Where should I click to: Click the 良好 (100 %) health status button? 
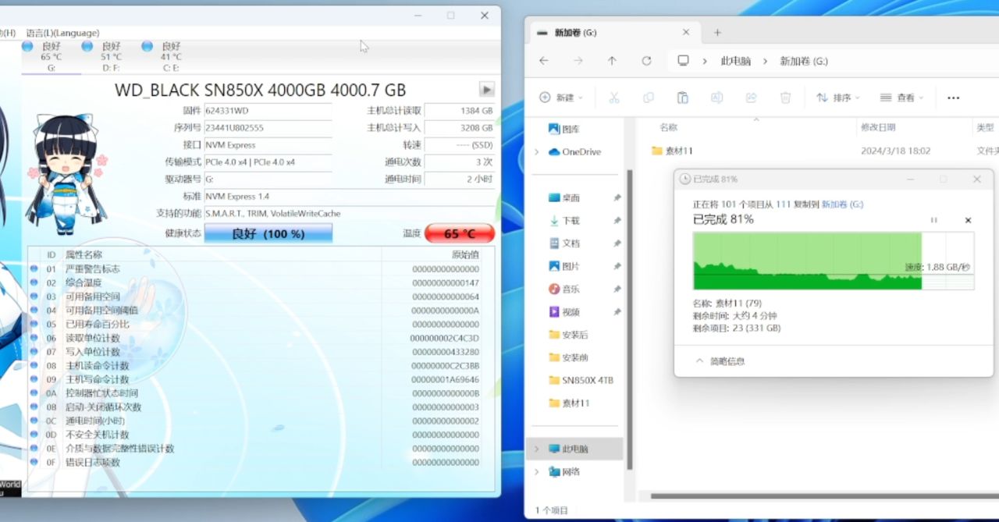point(268,233)
